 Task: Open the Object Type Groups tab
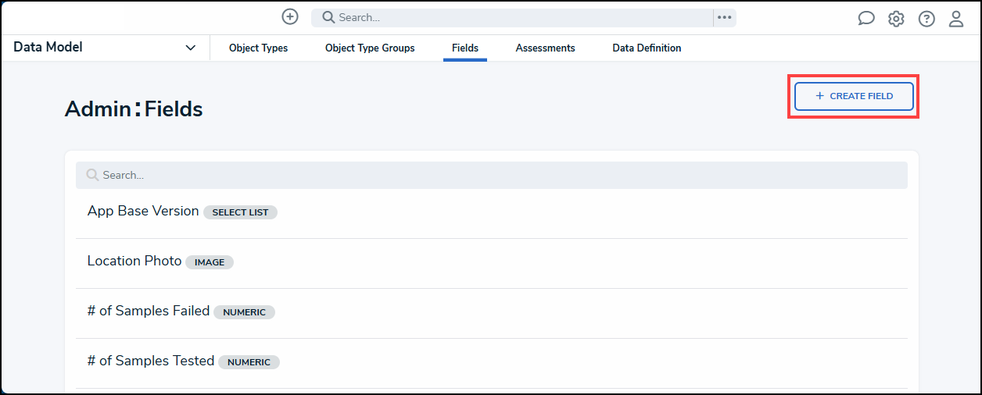370,48
